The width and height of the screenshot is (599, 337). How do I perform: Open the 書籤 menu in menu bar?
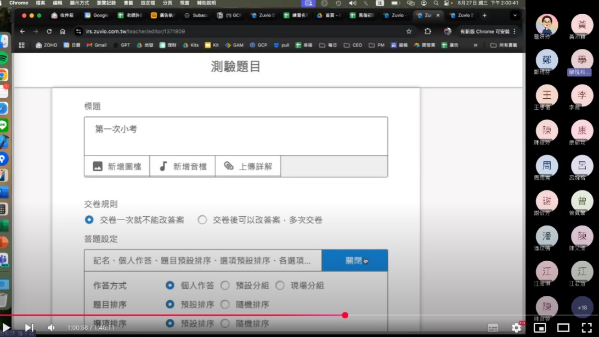(x=128, y=3)
